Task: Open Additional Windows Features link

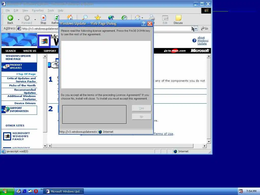Action: point(21,97)
